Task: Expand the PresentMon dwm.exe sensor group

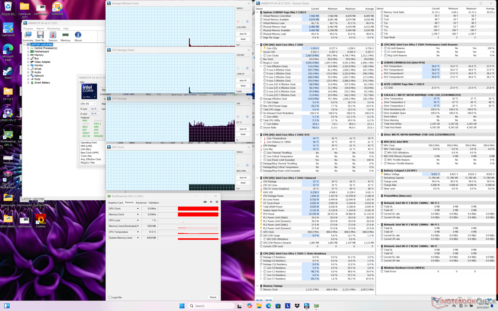Action: (378, 196)
